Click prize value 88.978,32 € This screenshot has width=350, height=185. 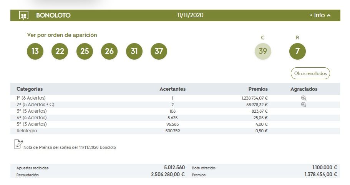[257, 105]
